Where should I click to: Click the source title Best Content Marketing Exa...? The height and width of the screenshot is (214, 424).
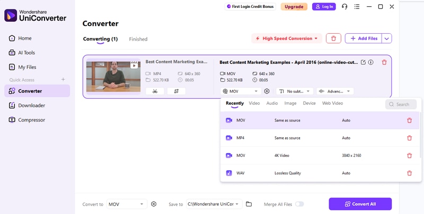176,62
